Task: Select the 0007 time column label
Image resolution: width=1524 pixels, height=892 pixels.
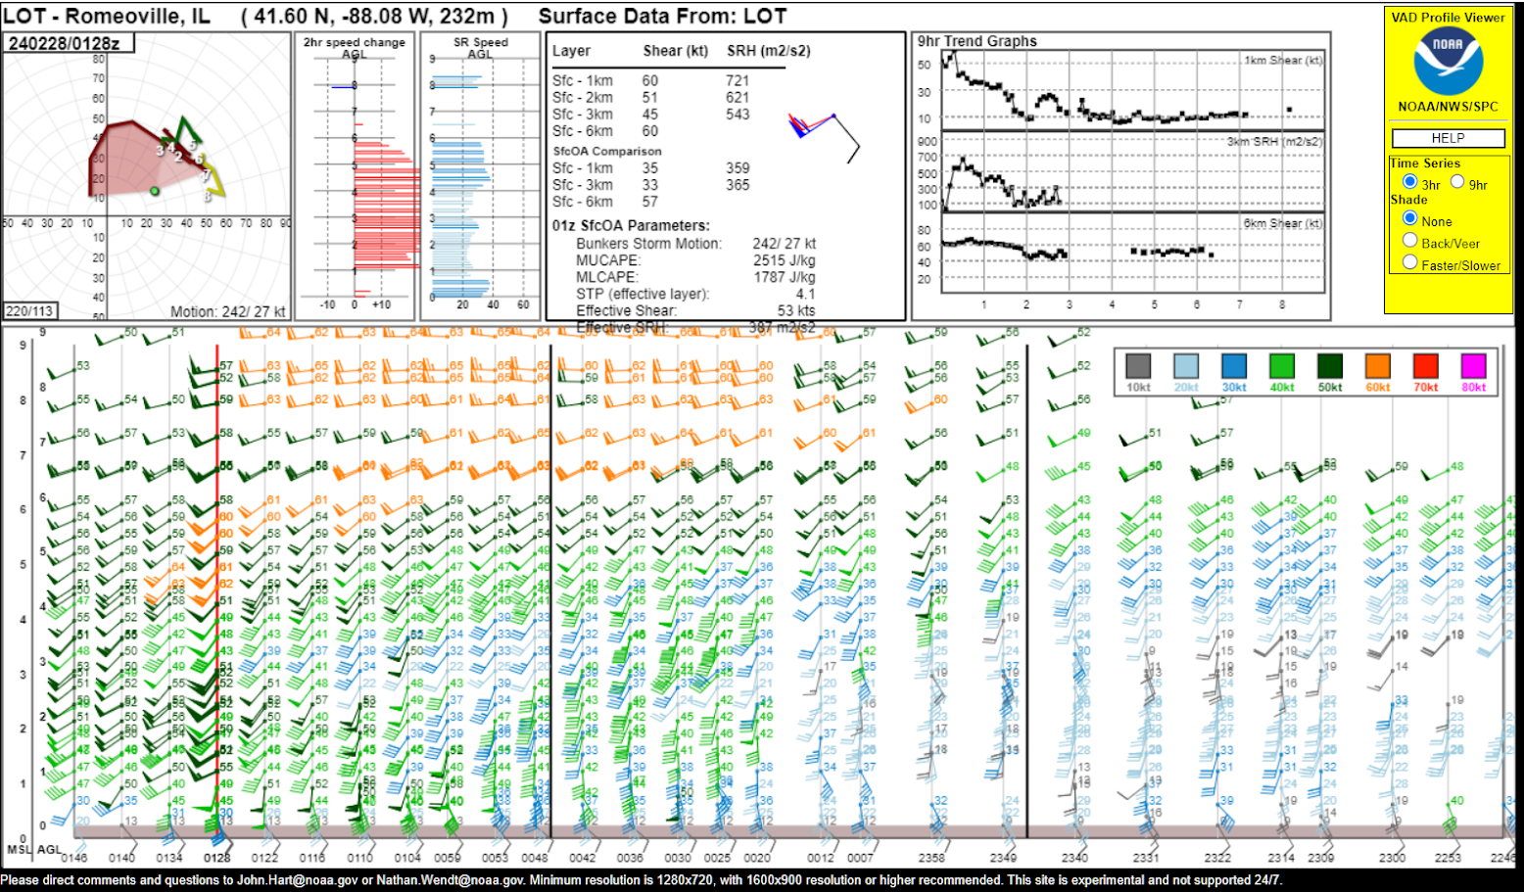Action: (860, 858)
